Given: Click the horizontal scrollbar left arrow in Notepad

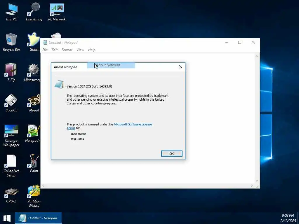Looking at the screenshot, I should tap(43, 185).
